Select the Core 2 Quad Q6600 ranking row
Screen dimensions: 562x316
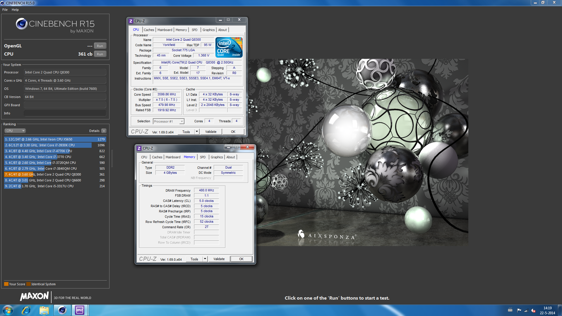tap(55, 180)
